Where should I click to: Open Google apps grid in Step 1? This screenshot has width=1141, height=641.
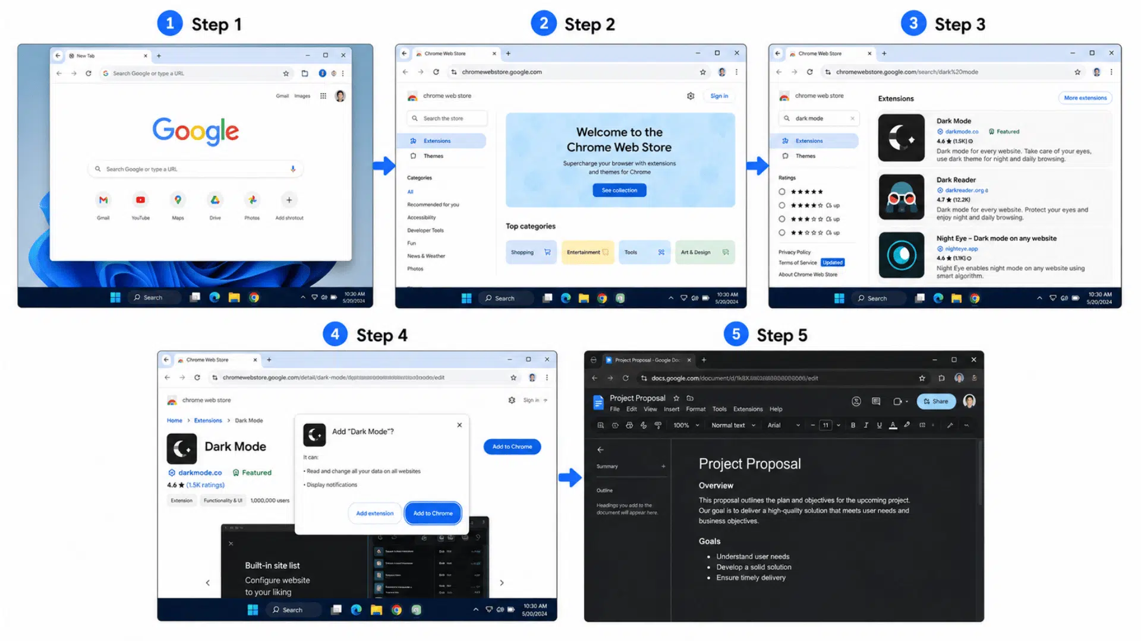(323, 96)
